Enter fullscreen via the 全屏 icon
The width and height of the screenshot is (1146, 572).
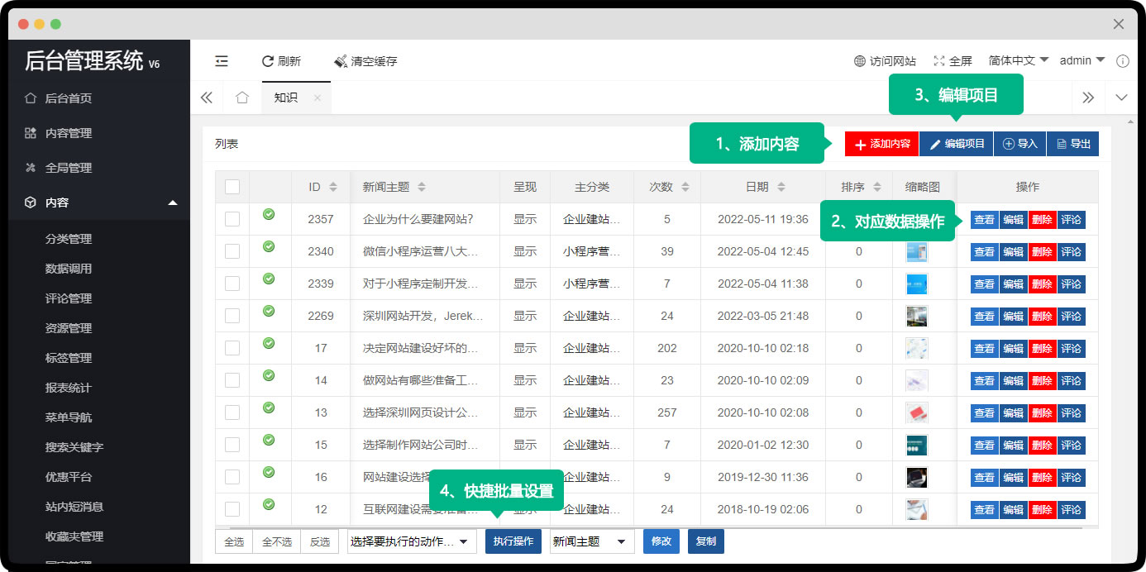point(938,60)
